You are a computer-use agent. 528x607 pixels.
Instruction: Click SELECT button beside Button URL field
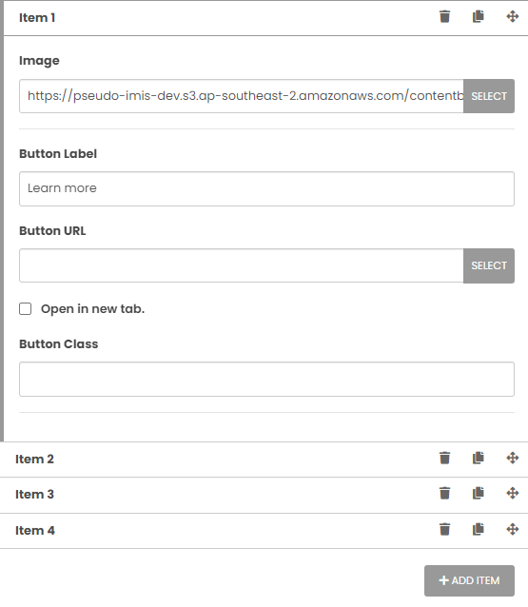coord(489,265)
